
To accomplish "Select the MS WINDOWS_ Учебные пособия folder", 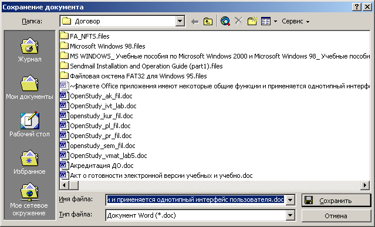I will tap(215, 56).
